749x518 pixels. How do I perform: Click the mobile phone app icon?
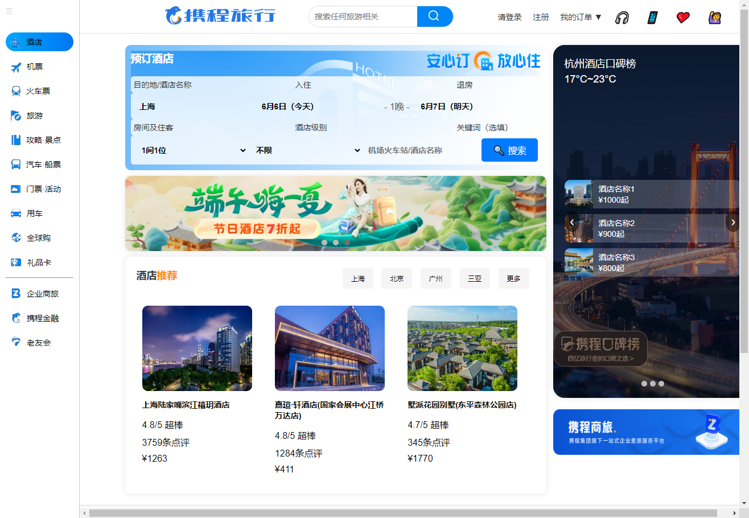pyautogui.click(x=652, y=18)
